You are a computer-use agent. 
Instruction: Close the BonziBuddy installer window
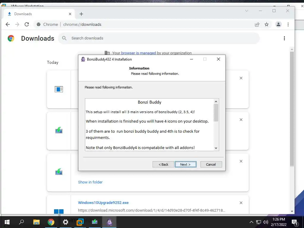(218, 59)
